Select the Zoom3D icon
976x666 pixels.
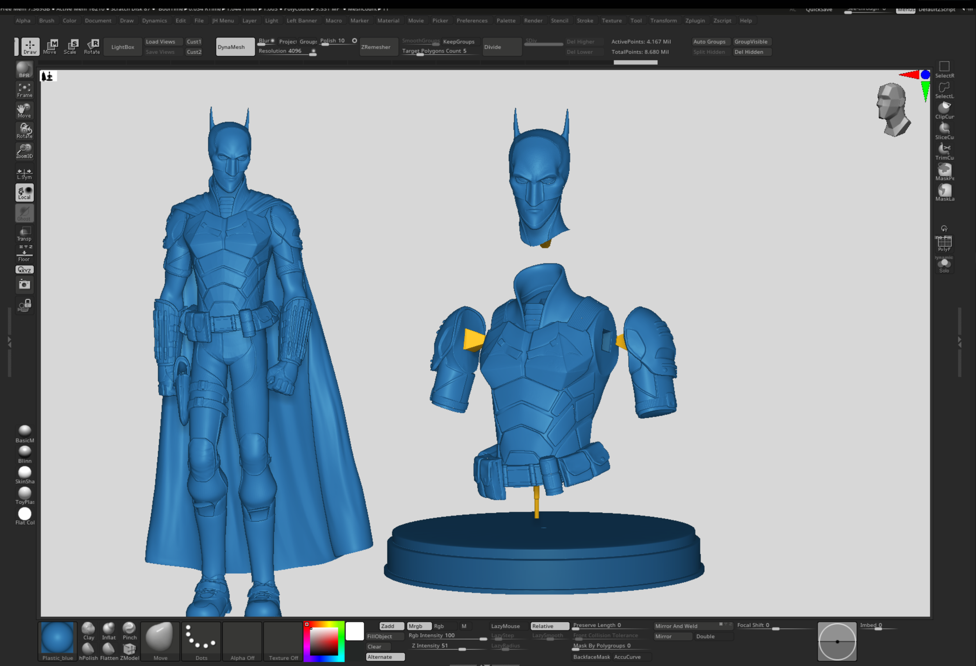pos(24,151)
